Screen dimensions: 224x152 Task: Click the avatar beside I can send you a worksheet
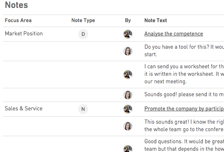pyautogui.click(x=128, y=75)
